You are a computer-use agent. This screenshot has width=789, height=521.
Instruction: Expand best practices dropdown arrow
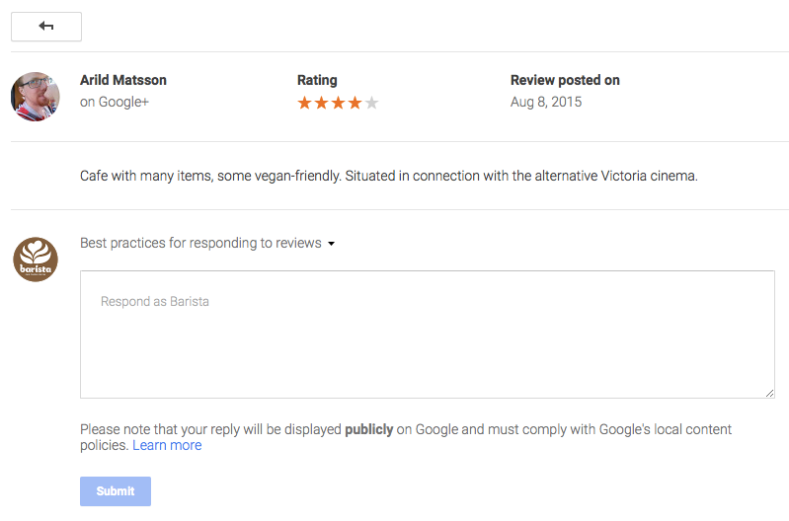[331, 244]
